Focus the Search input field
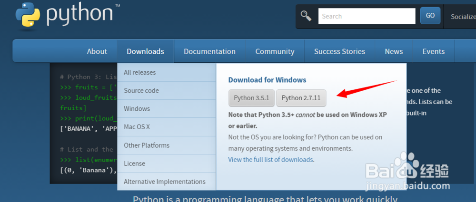Image resolution: width=476 pixels, height=202 pixels. (367, 16)
